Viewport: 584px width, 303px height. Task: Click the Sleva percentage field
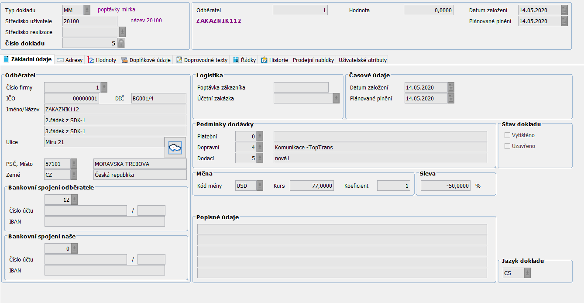point(445,186)
